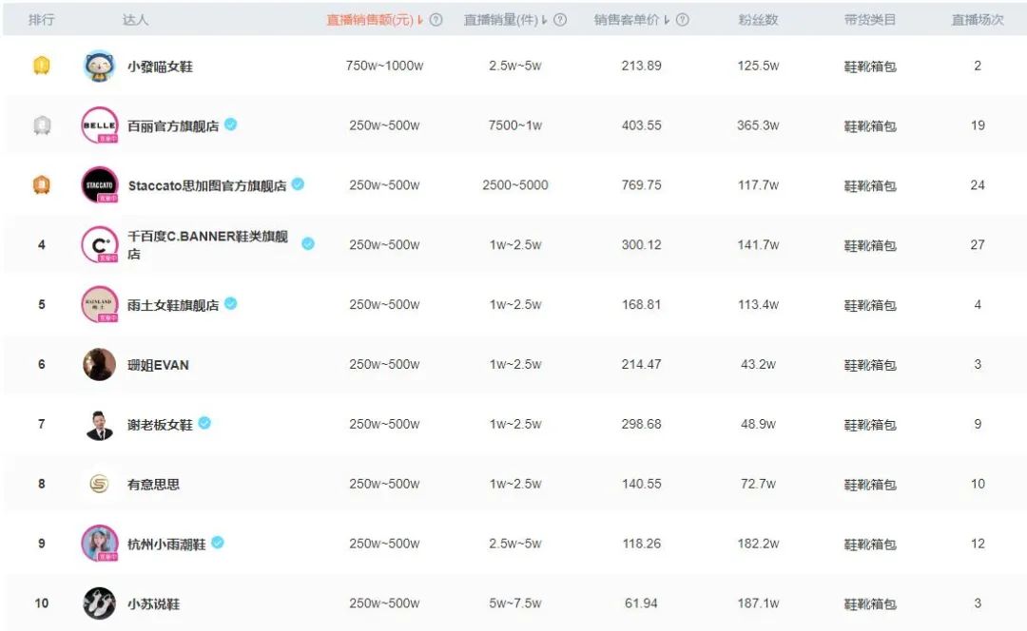Click the bronze medal icon for rank 3
This screenshot has width=1027, height=631.
(41, 184)
